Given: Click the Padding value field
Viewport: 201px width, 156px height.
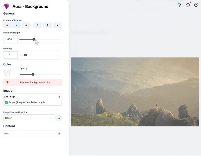Looking at the screenshot, I should click(x=11, y=55).
